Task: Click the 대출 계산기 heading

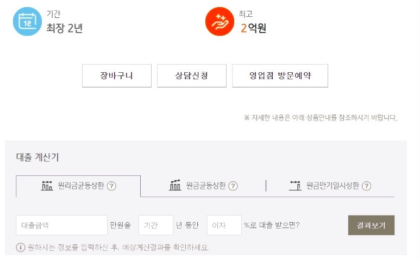Action: (37, 157)
